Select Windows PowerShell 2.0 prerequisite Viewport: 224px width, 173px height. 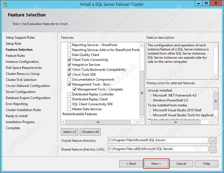point(170,100)
